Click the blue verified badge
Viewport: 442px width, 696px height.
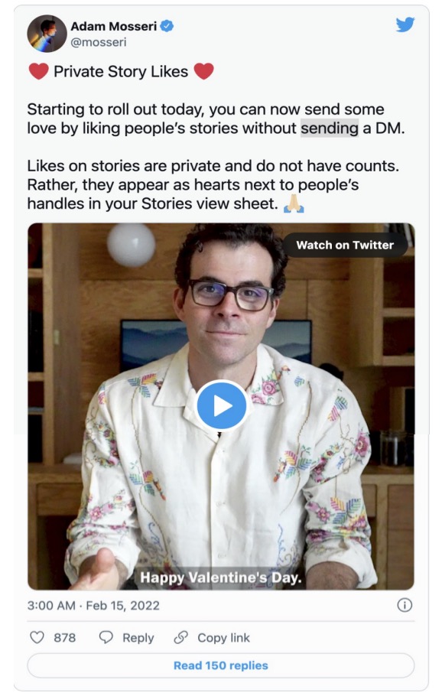167,26
